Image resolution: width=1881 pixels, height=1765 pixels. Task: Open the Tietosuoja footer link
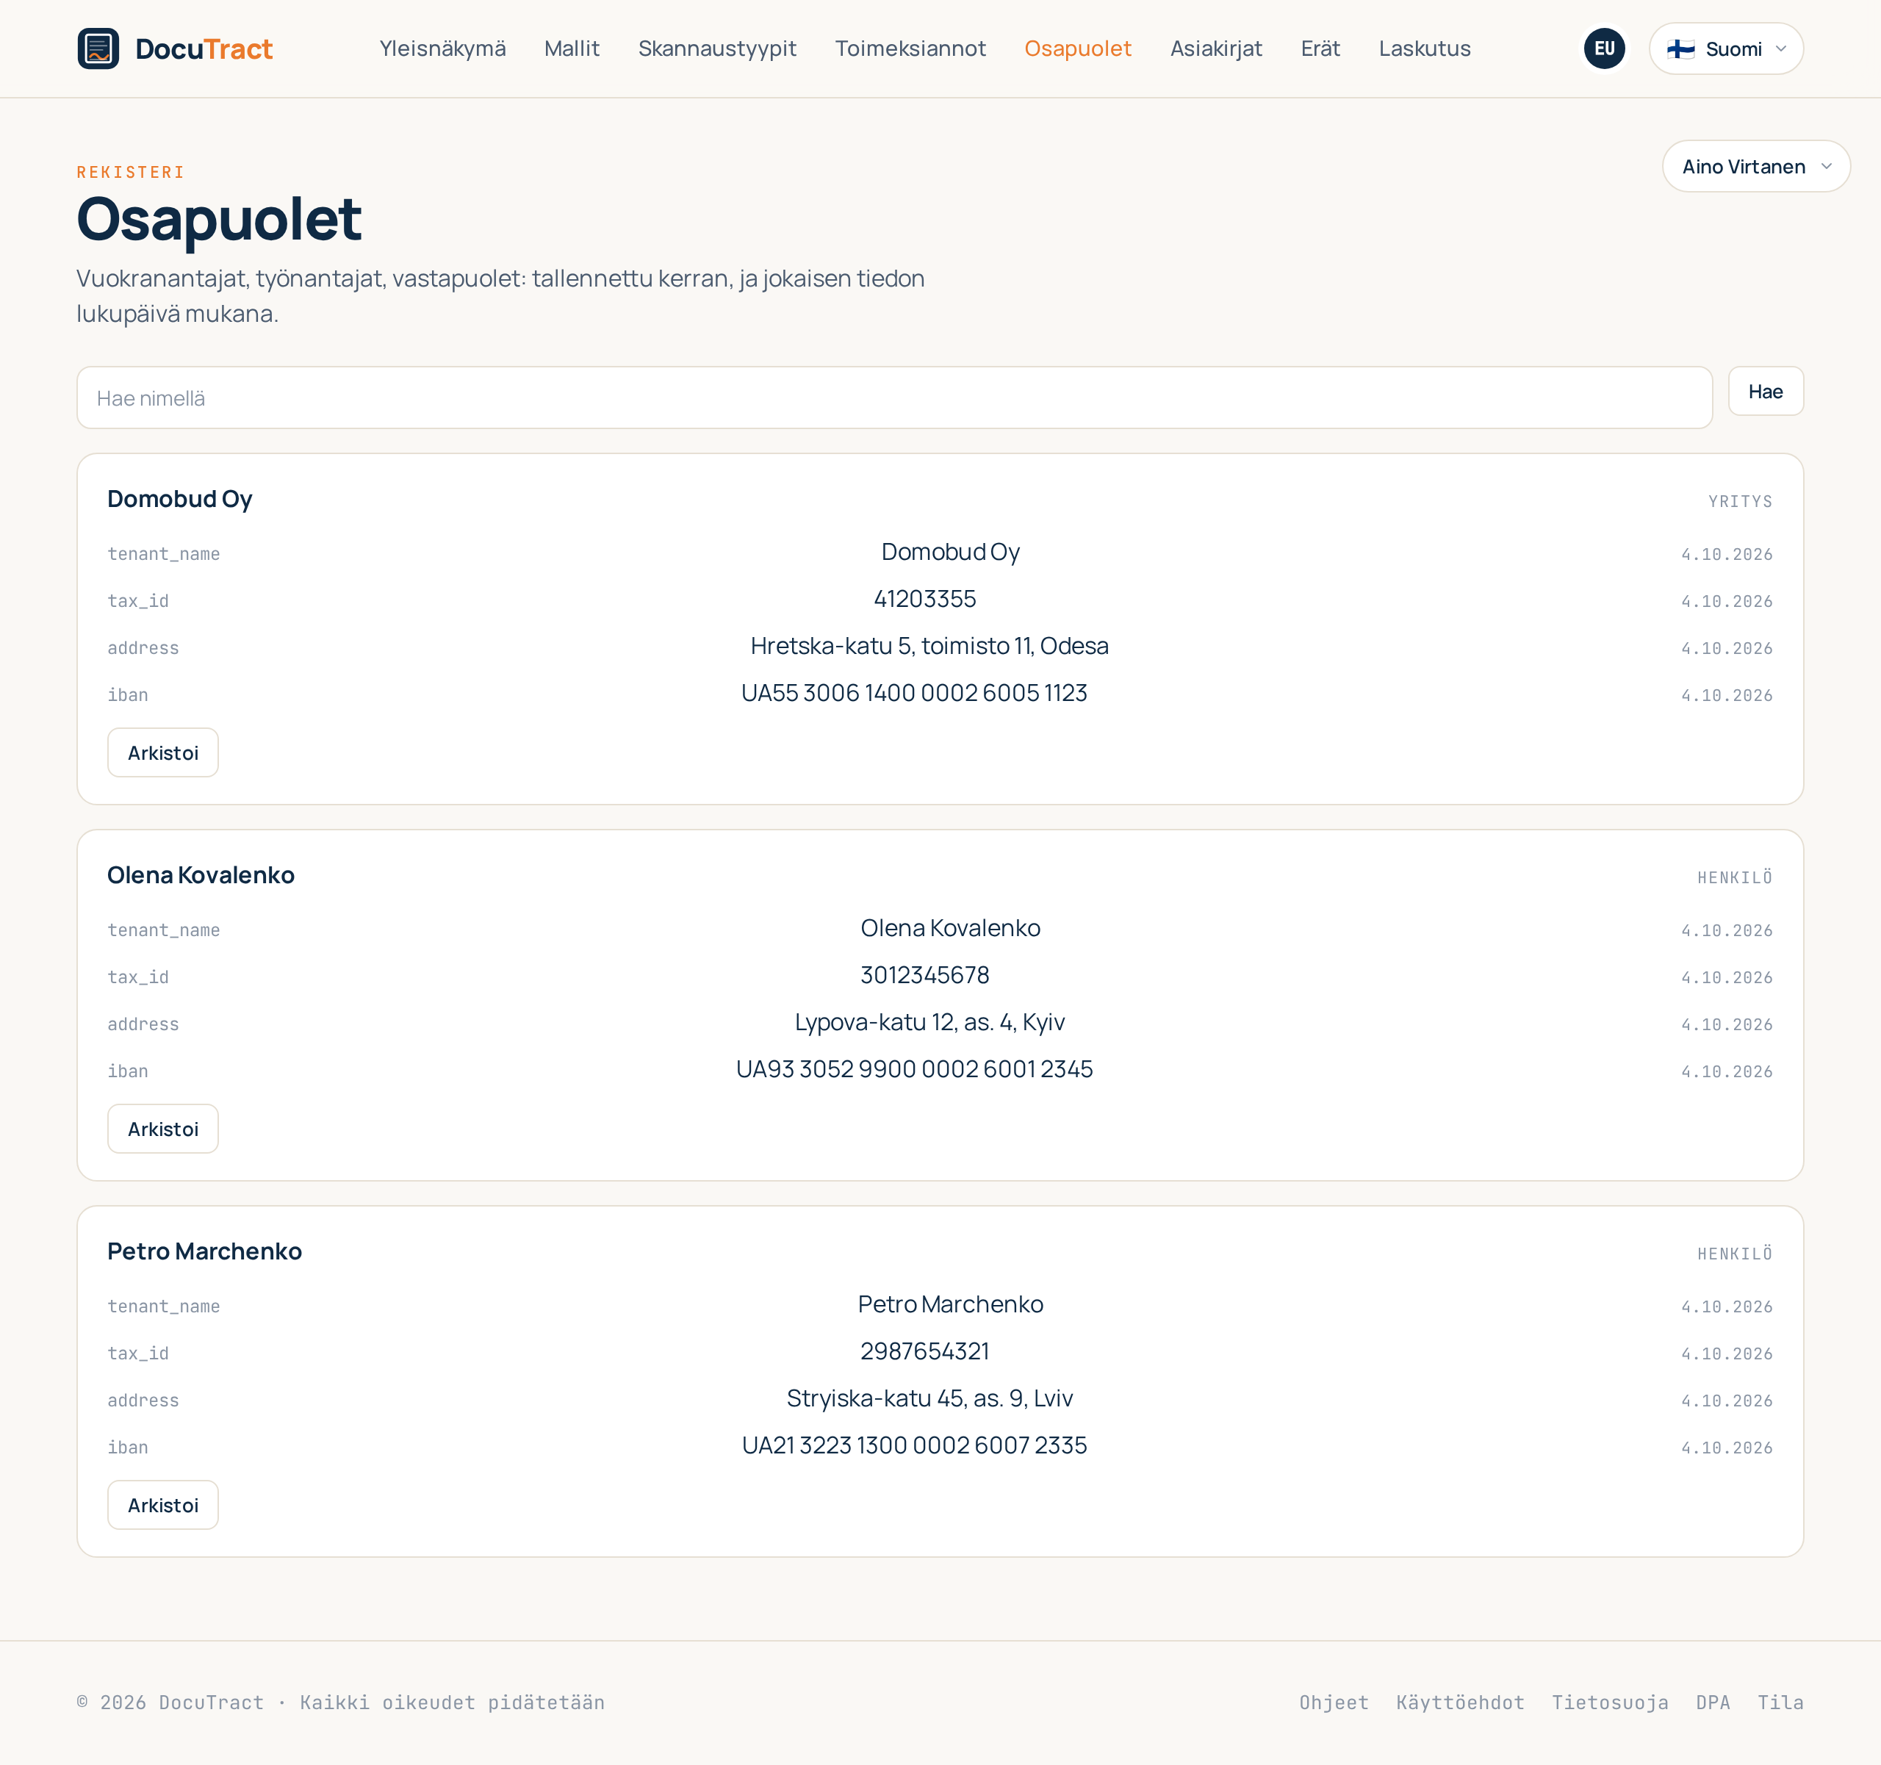pyautogui.click(x=1609, y=1703)
